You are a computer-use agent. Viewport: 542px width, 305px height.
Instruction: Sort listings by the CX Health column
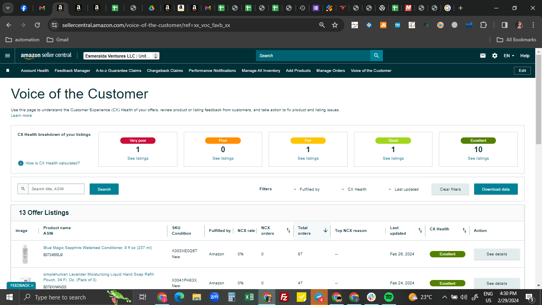coord(464,230)
